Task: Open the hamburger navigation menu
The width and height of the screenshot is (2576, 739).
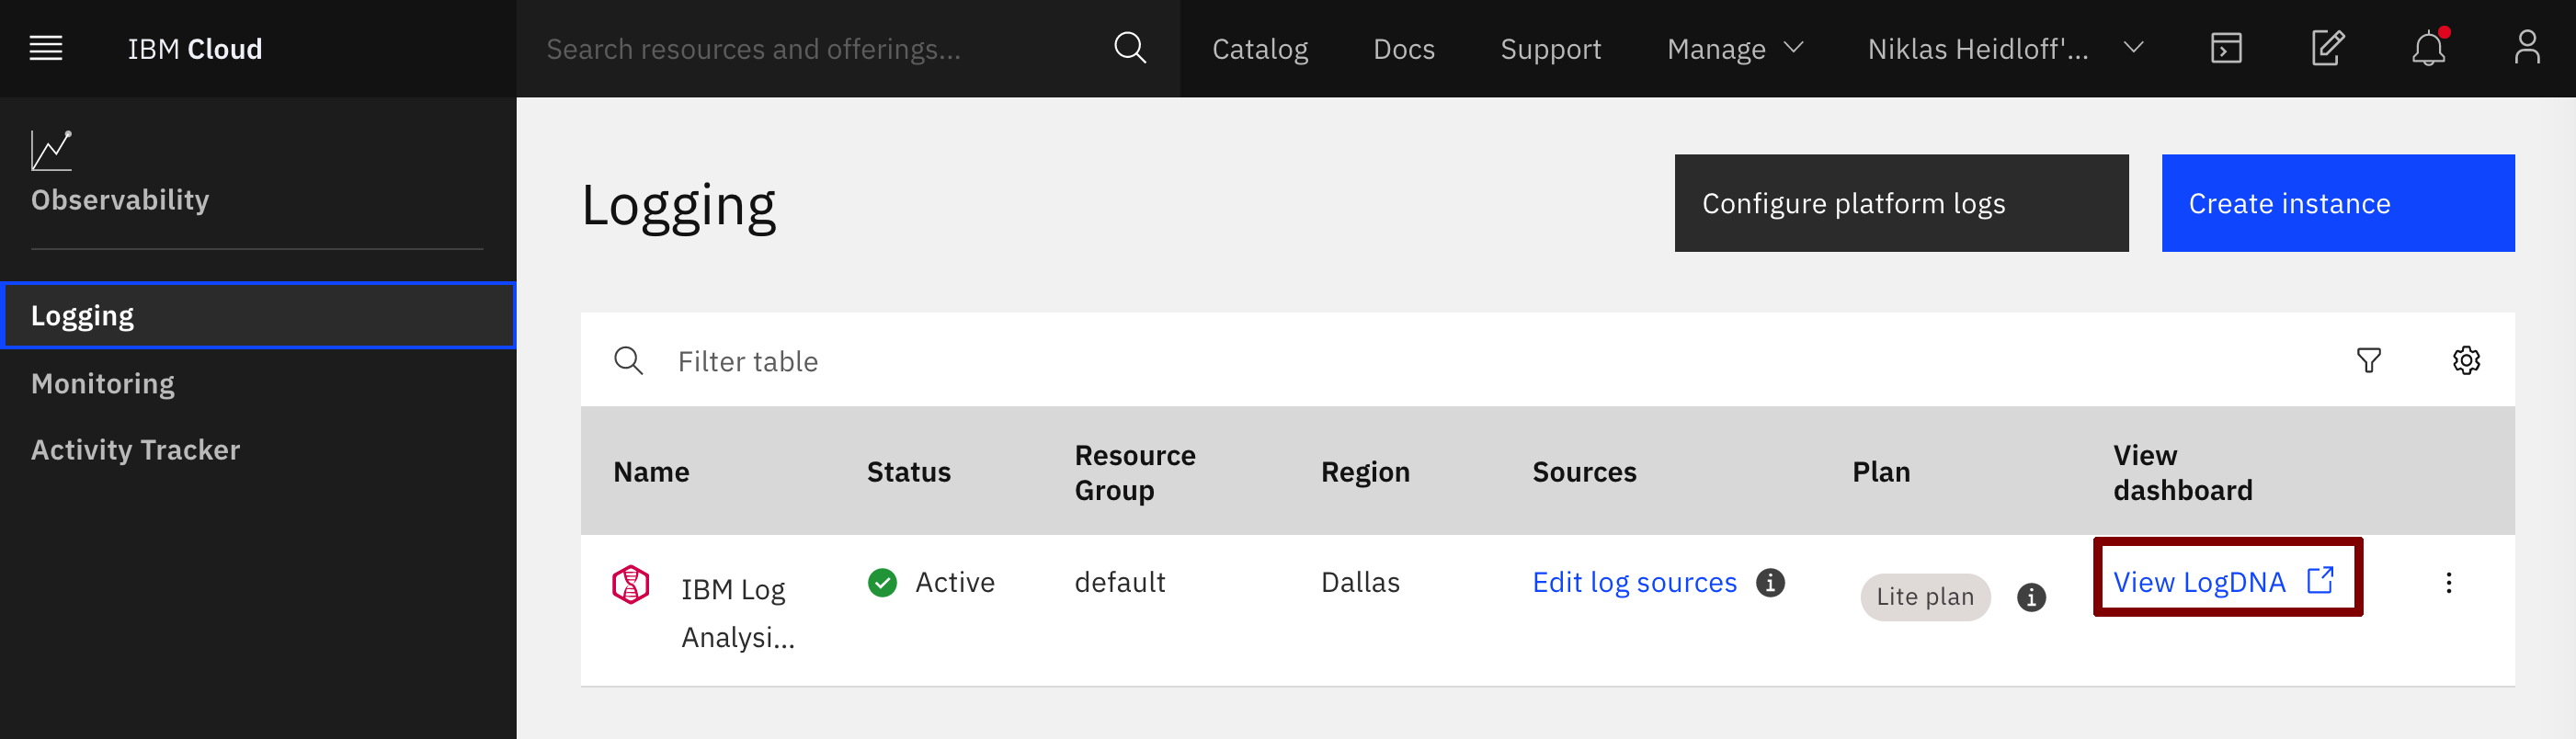Action: 46,48
